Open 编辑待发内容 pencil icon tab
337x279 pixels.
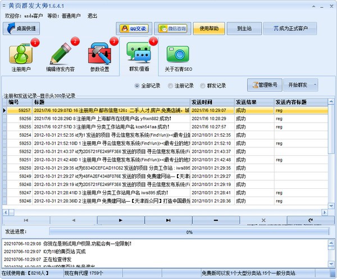pyautogui.click(x=61, y=57)
